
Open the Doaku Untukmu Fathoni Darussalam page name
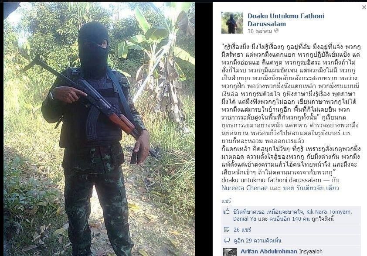pyautogui.click(x=286, y=20)
